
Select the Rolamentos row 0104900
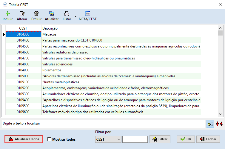pos(121,70)
